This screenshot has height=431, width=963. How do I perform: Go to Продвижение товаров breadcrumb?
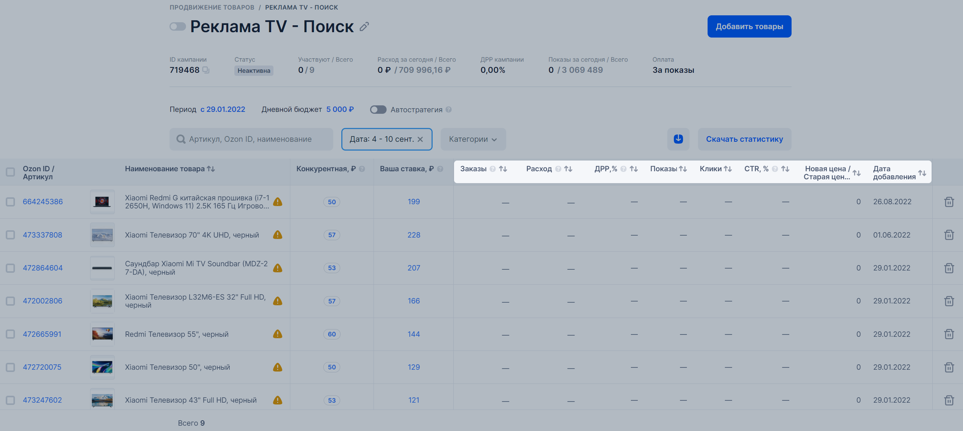[x=212, y=7]
